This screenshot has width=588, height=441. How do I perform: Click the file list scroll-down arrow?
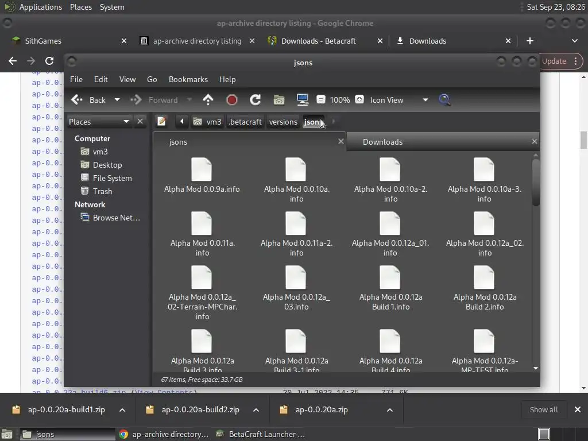point(536,368)
